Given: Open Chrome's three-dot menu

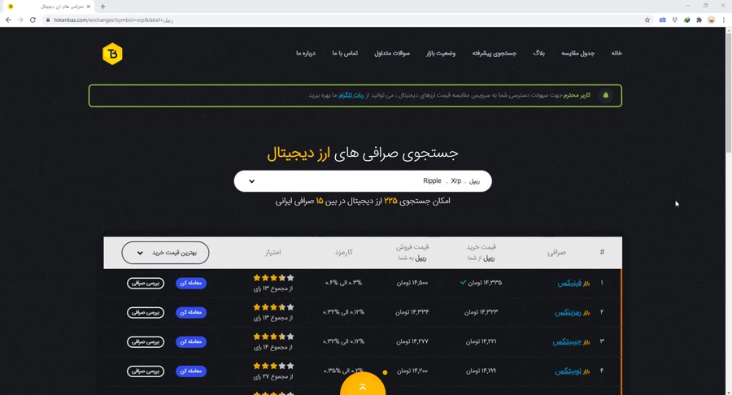Looking at the screenshot, I should 724,20.
